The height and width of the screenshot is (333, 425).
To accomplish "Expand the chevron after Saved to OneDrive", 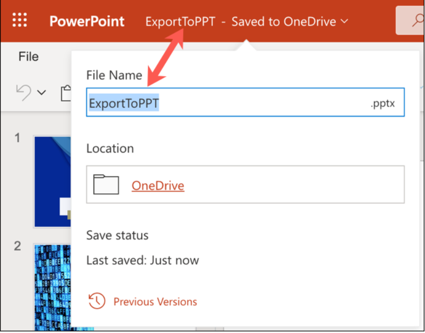I will click(x=344, y=21).
